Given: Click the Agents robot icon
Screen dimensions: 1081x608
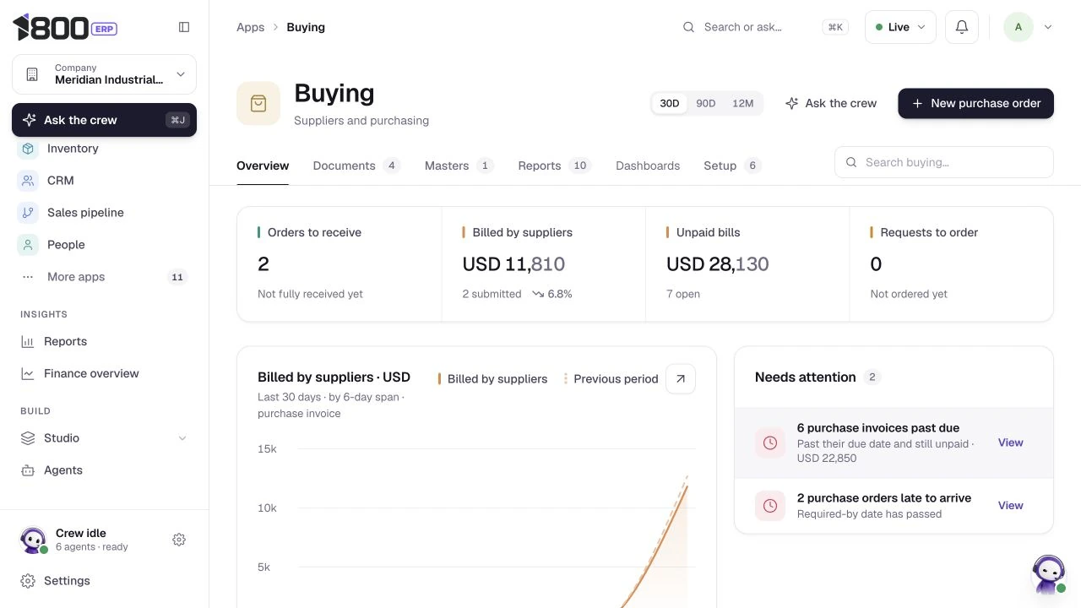Looking at the screenshot, I should 28,470.
